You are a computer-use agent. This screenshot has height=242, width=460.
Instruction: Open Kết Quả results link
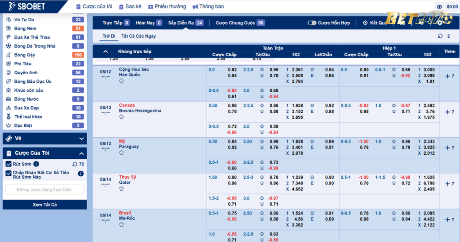[375, 23]
